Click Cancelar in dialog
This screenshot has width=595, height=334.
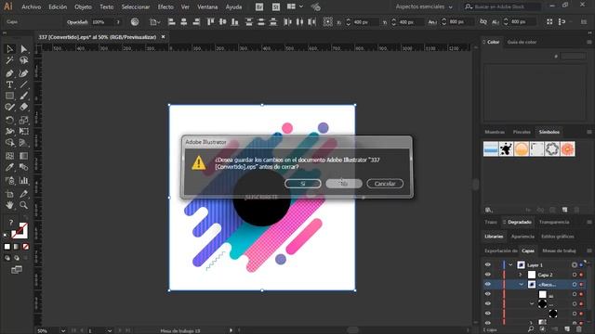coord(385,184)
